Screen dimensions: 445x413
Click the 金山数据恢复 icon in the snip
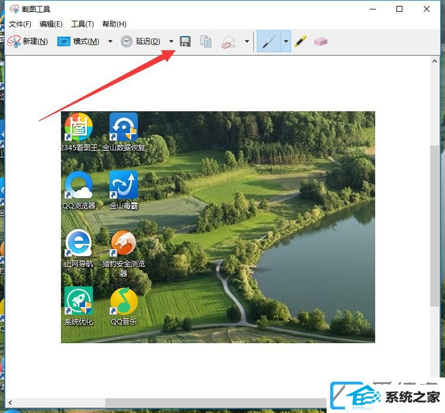point(124,127)
